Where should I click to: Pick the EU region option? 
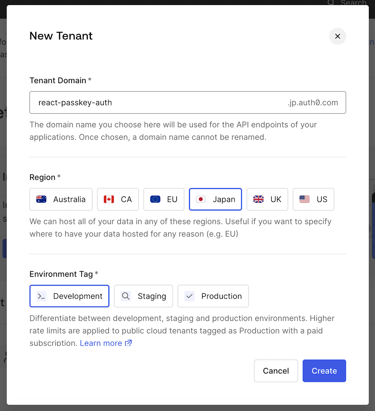(164, 199)
